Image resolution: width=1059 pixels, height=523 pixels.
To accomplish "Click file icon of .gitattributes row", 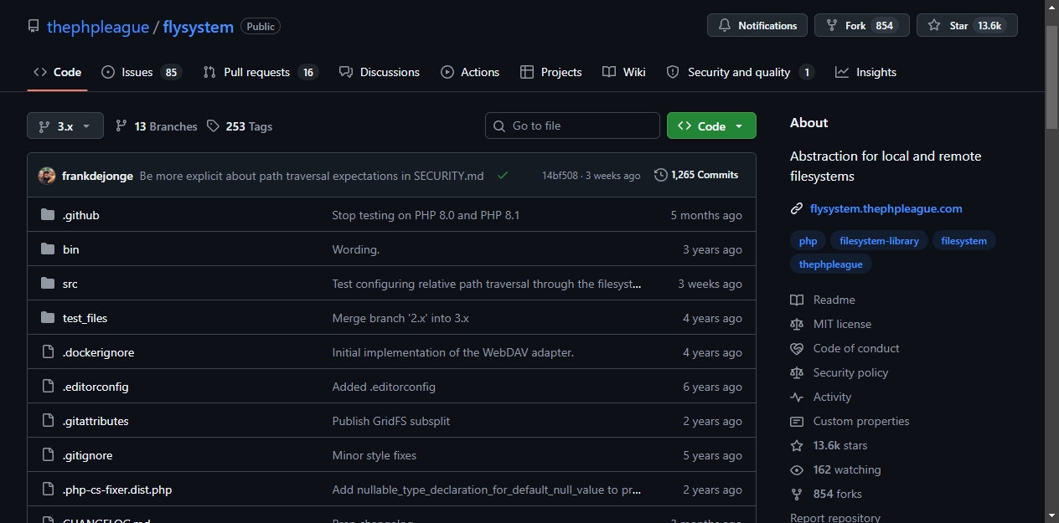I will click(48, 421).
